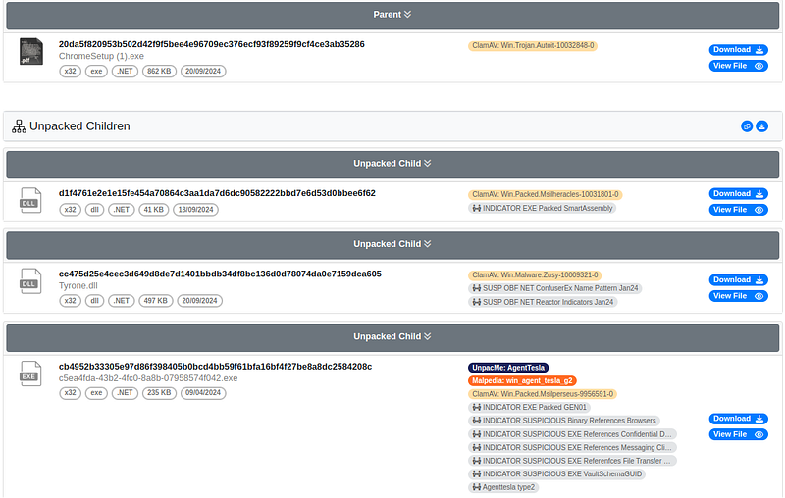Click ClamAV Win.Packed.Msilheracles-10031801-0 tag

coord(546,194)
